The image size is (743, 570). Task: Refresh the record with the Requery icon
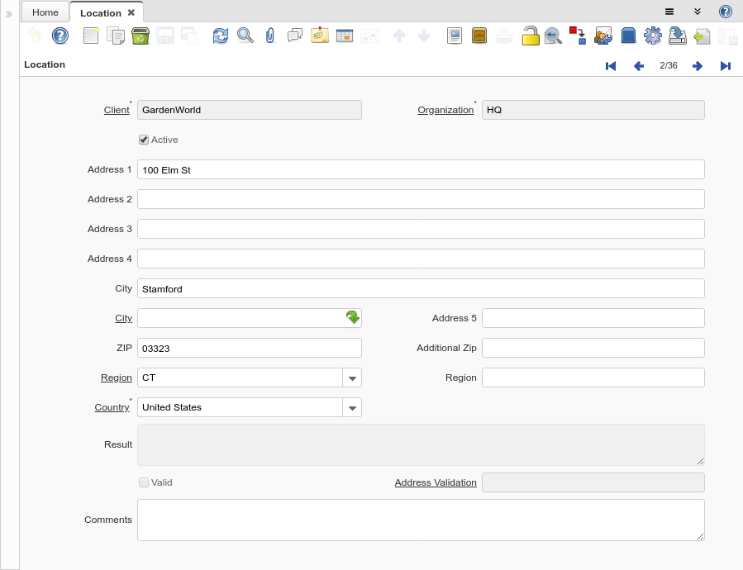tap(221, 36)
